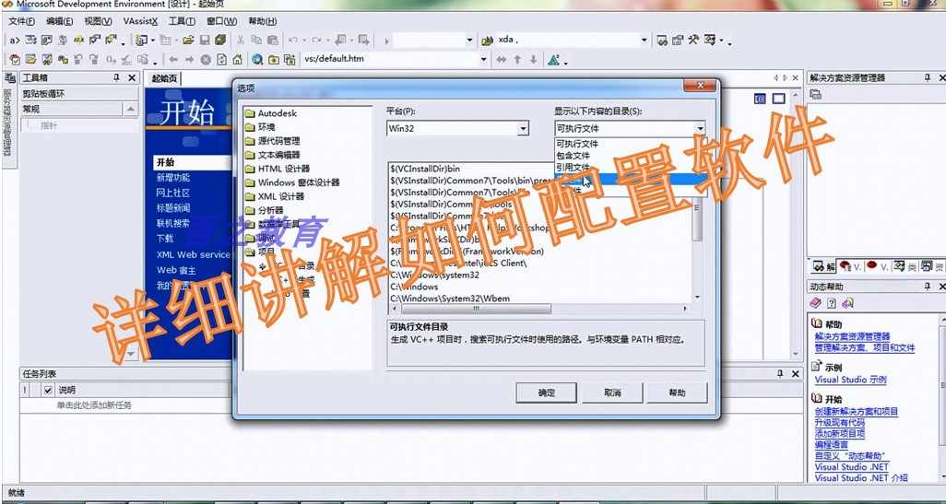946x504 pixels.
Task: Click the Paste clipboard toolbar icon
Action: [x=273, y=40]
